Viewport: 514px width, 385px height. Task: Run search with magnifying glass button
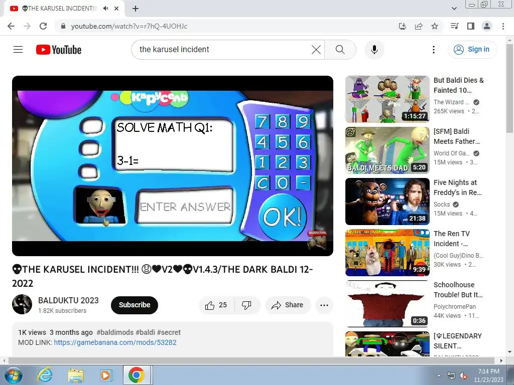click(340, 50)
